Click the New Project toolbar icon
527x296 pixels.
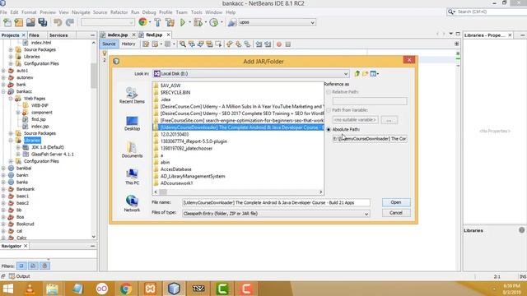19,22
